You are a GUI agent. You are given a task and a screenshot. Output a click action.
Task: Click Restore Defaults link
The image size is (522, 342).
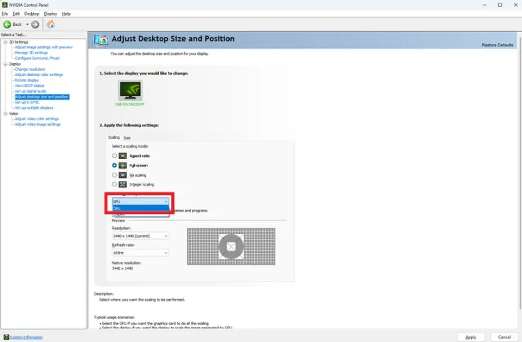pos(498,45)
